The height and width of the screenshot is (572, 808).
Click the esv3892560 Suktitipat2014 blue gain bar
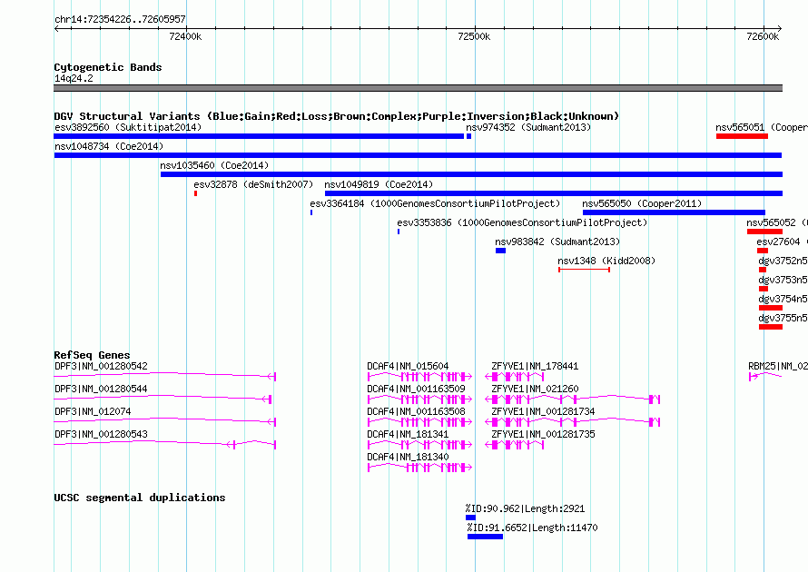pyautogui.click(x=259, y=136)
